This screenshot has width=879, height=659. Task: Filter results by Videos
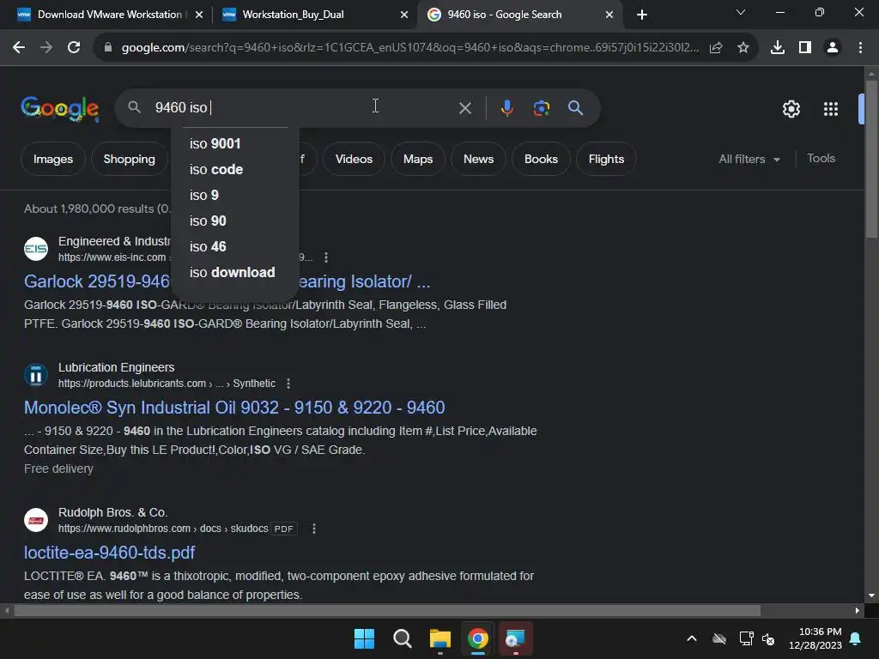[x=354, y=159]
